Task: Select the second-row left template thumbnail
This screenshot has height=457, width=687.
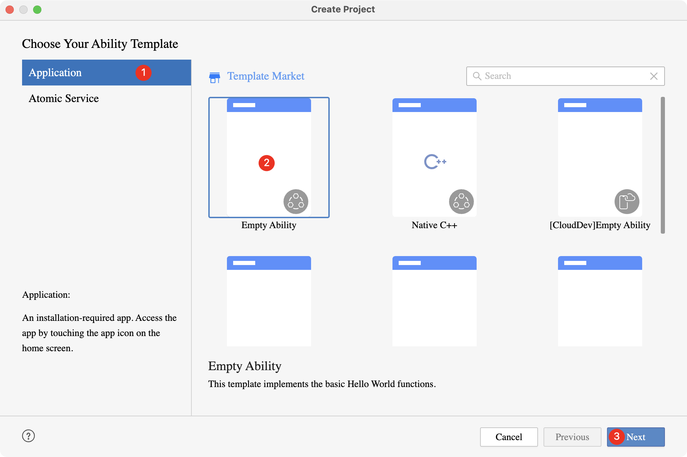Action: (x=269, y=301)
